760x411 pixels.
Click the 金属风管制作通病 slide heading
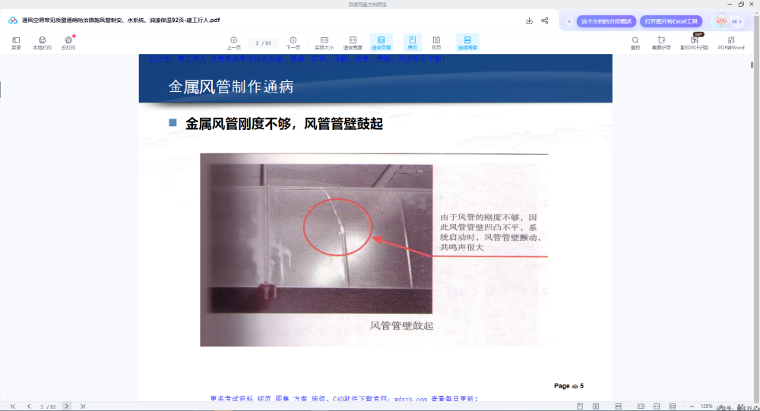[x=231, y=87]
